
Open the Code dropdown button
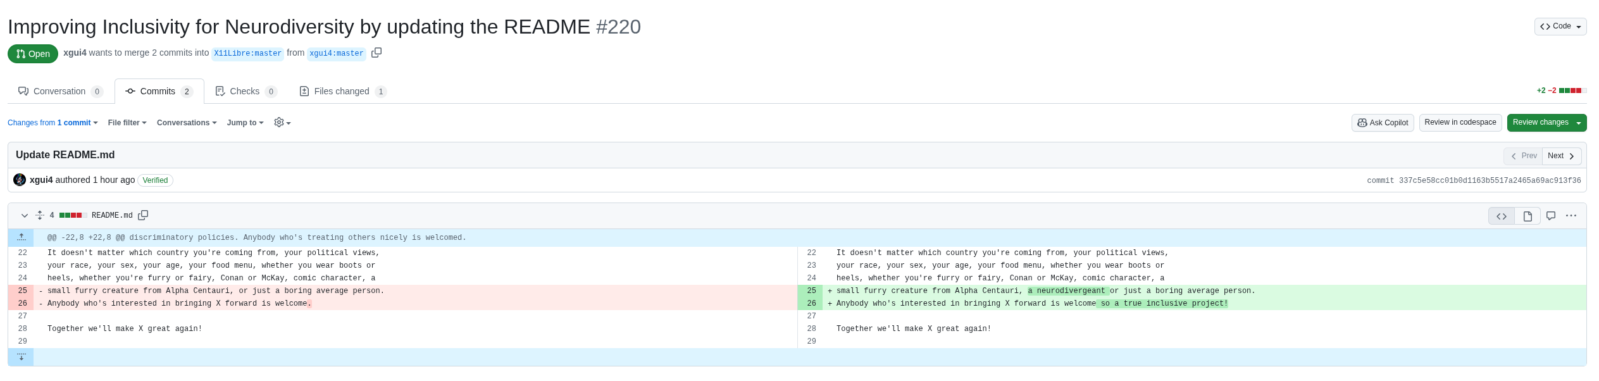coord(1560,27)
